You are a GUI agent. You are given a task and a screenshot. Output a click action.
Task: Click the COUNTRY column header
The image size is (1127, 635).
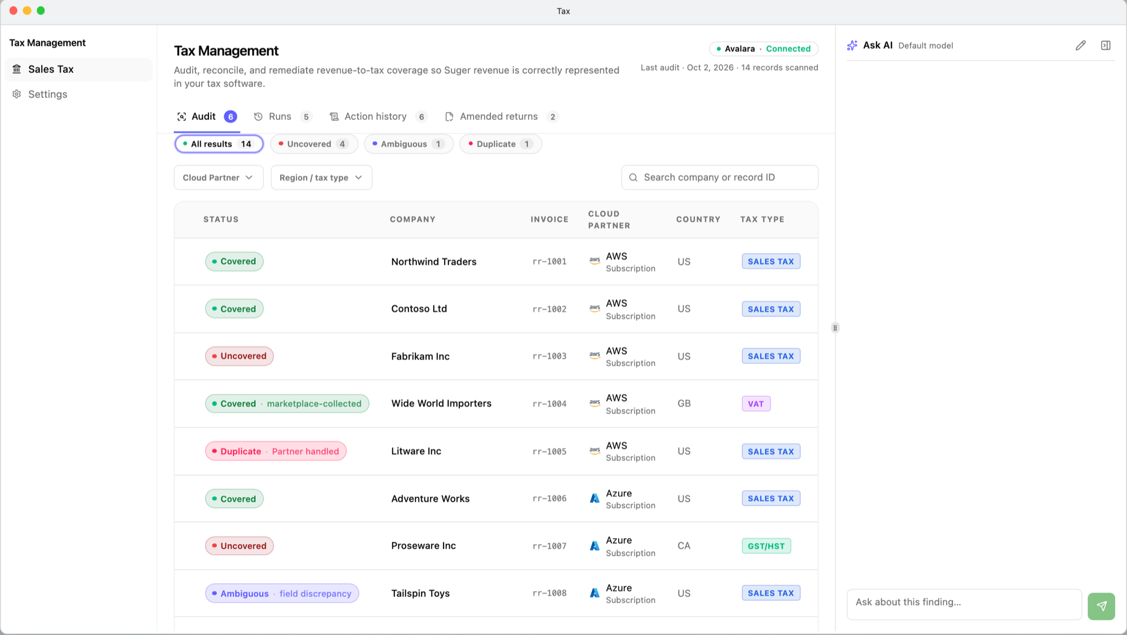point(698,219)
